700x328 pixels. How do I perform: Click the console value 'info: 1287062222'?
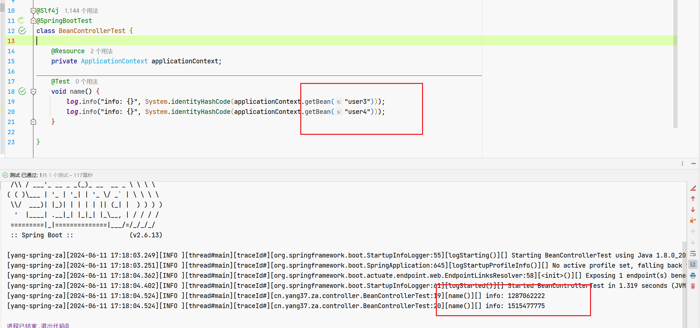[x=515, y=296]
